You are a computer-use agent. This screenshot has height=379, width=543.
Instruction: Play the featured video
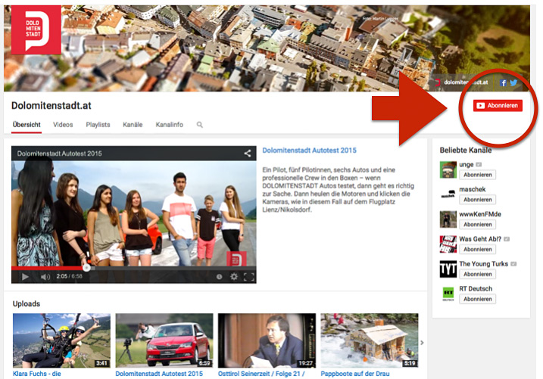pos(25,277)
